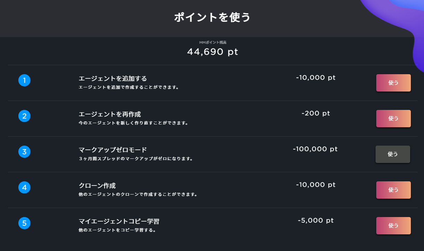
Task: Click the blue number 1 circle icon
Action: (x=24, y=80)
